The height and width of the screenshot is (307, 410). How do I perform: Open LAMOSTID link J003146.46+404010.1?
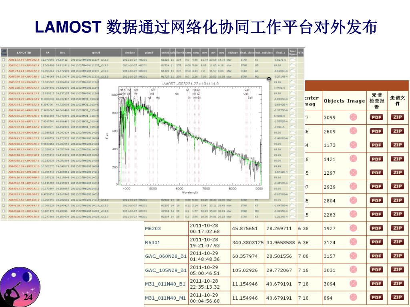(x=24, y=110)
